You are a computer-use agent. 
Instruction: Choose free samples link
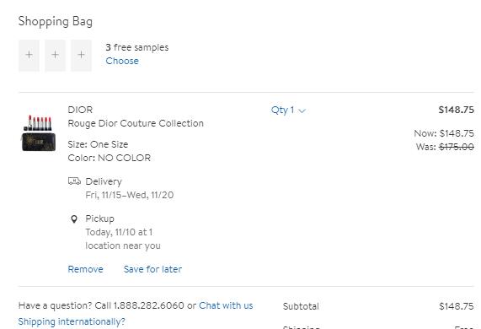122,61
